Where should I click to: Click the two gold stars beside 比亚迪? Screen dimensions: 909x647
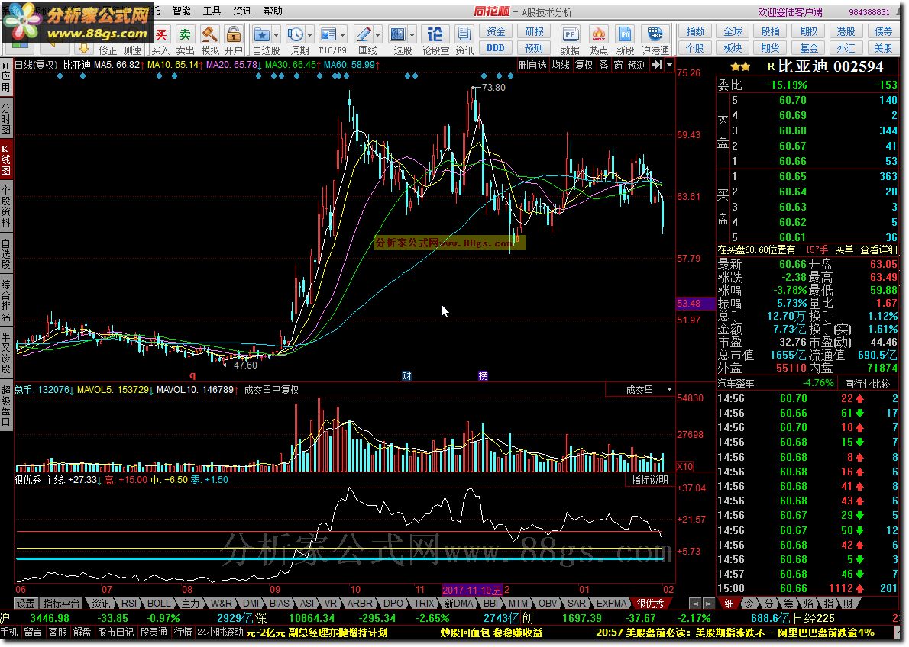tap(740, 67)
